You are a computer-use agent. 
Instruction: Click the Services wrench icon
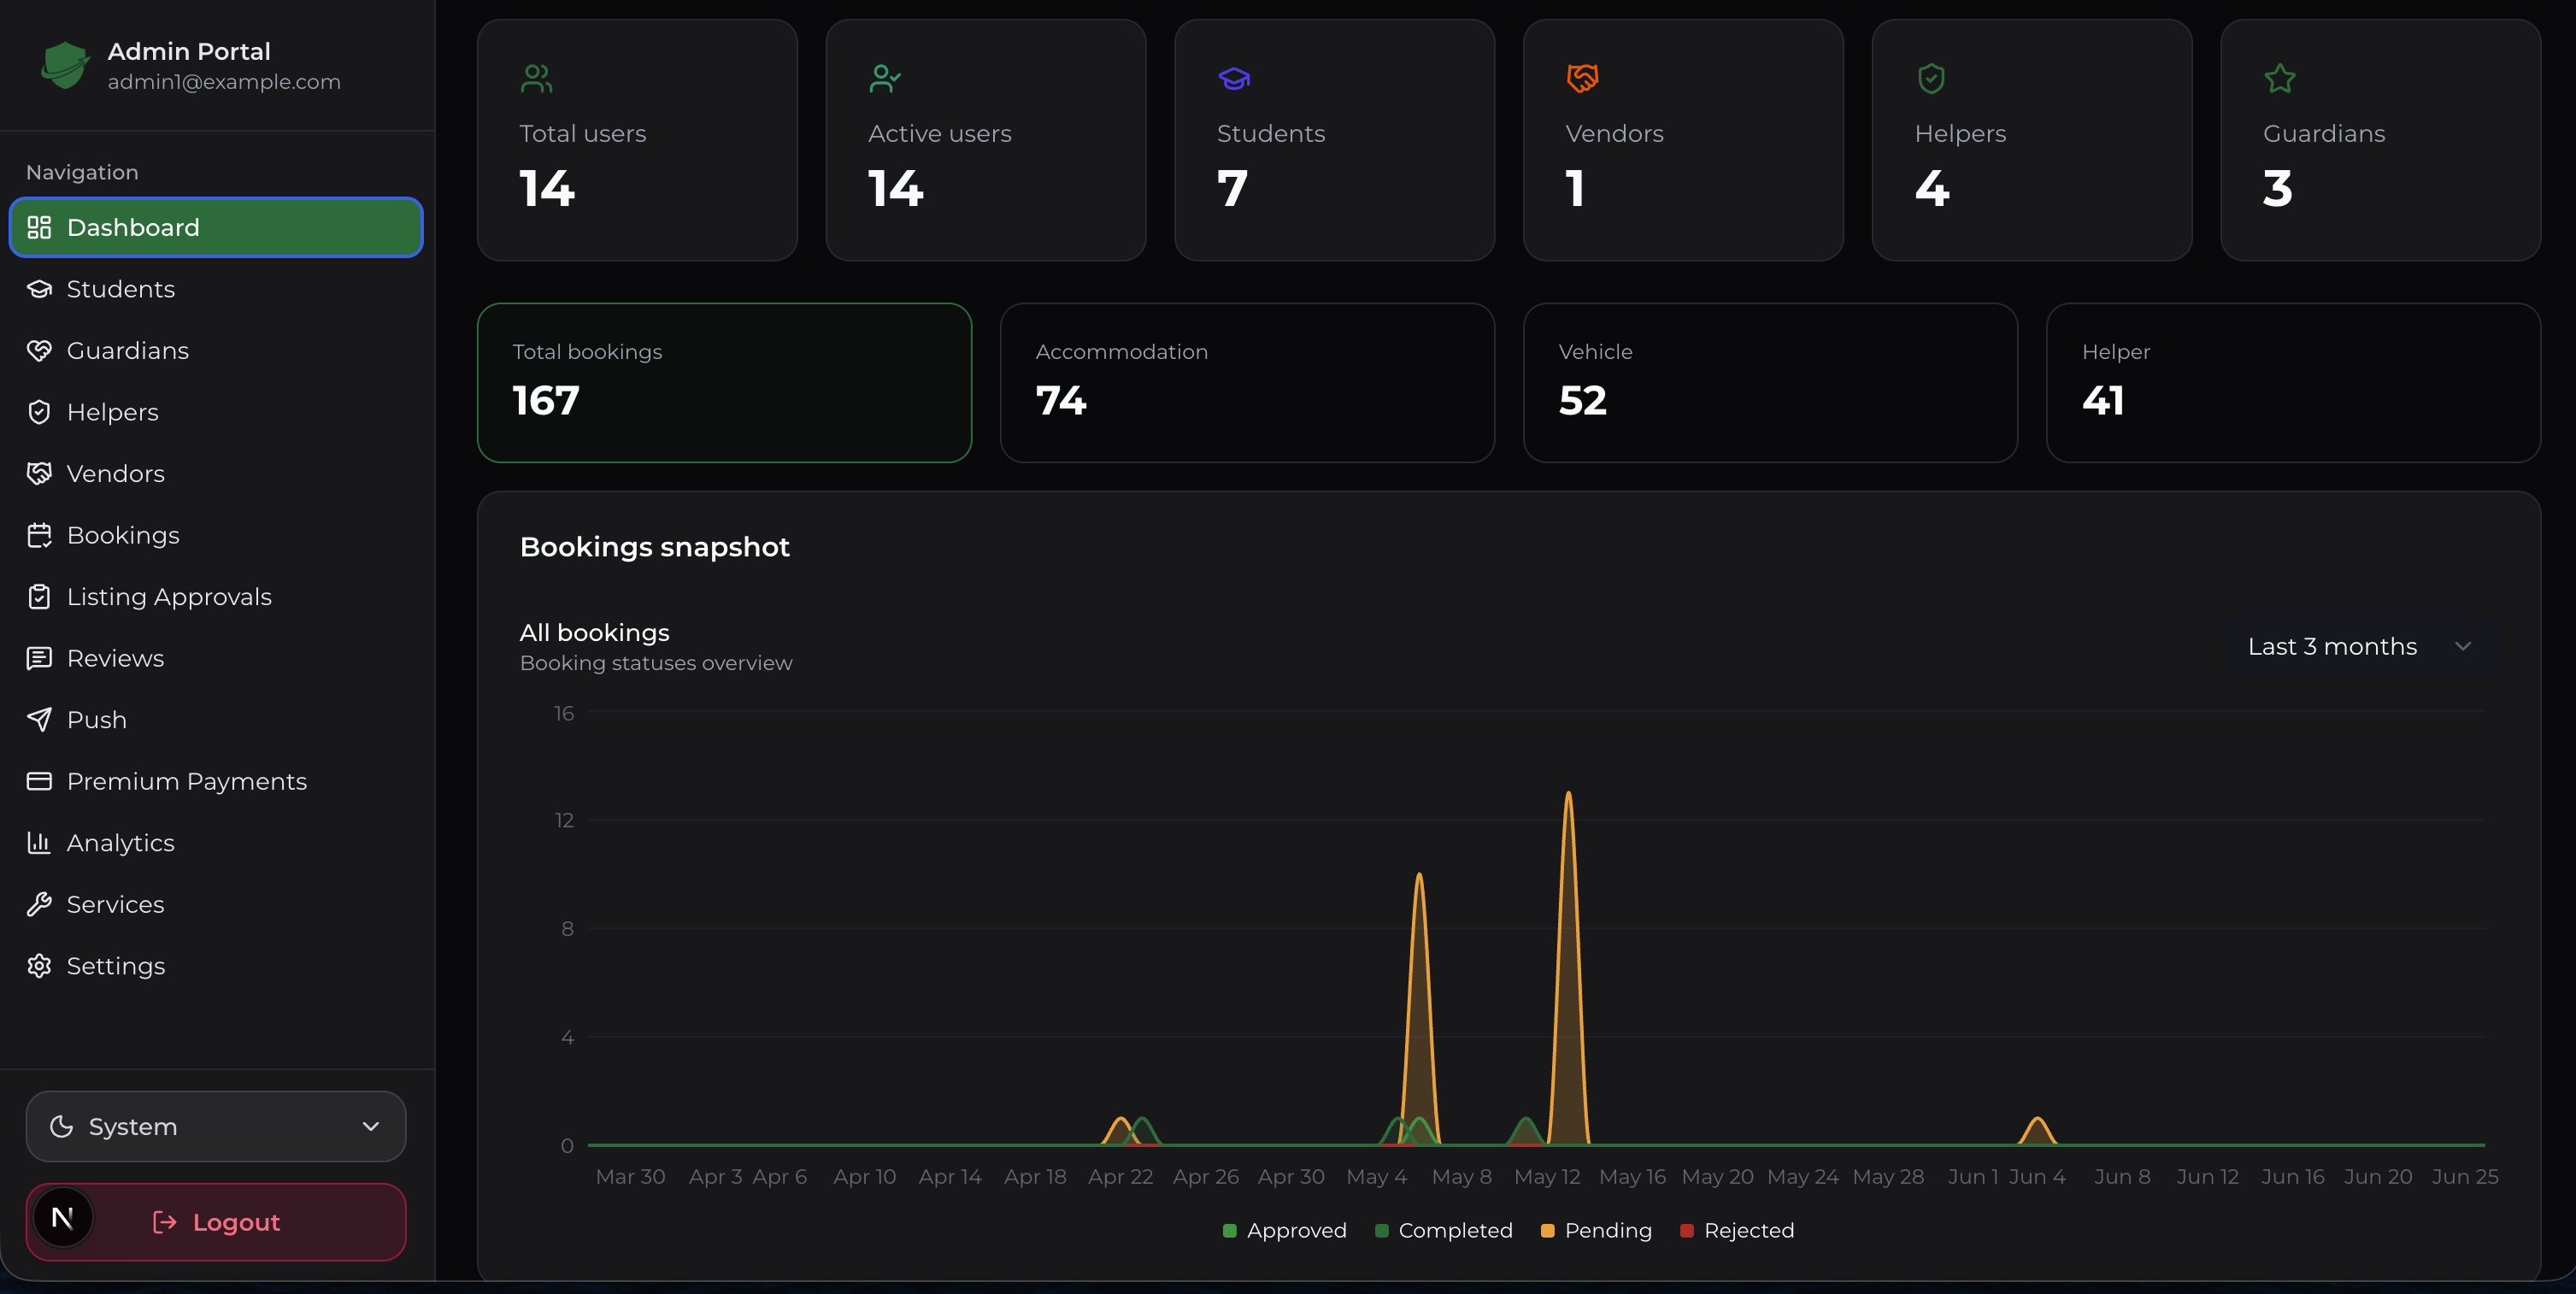[39, 905]
